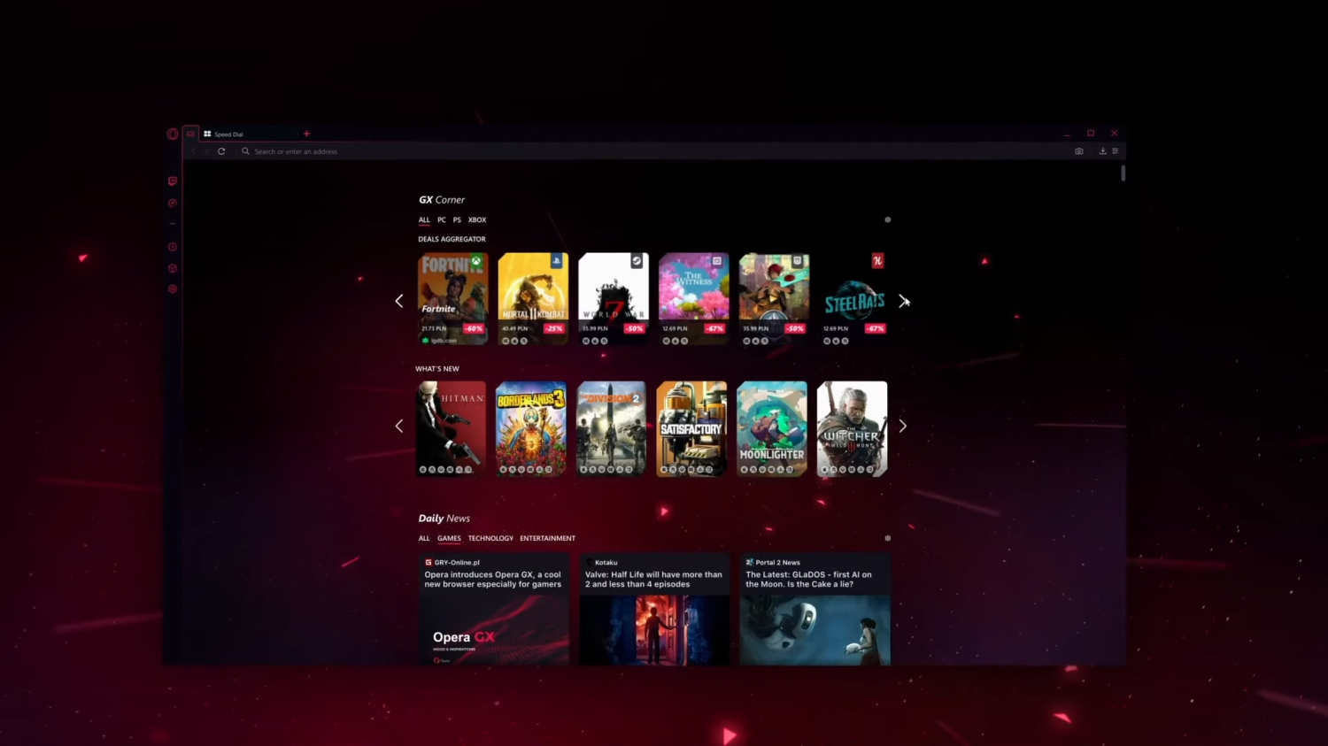The image size is (1328, 746).
Task: Add a new tab with plus button
Action: point(306,134)
